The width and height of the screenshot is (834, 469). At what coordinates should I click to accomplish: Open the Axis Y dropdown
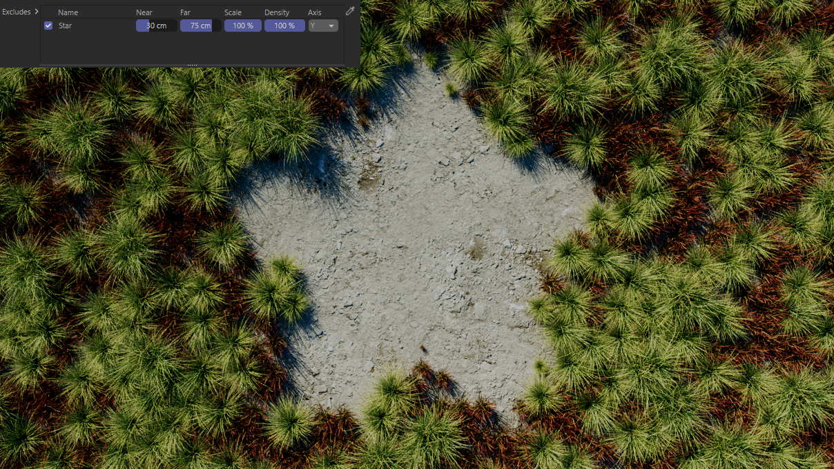point(323,26)
